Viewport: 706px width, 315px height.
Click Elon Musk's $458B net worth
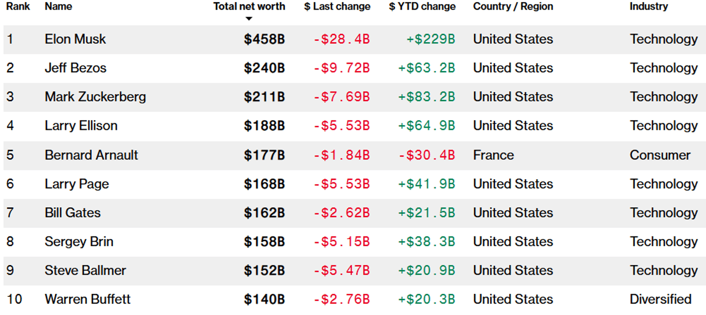coord(264,39)
